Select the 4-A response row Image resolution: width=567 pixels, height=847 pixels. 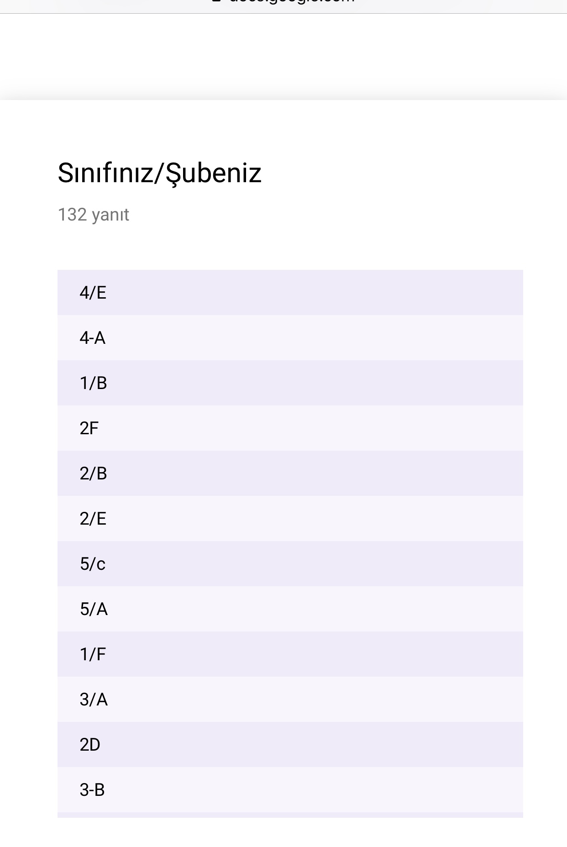(x=290, y=337)
